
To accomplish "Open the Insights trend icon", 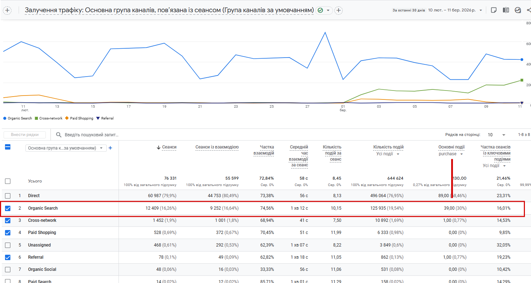I will click(x=518, y=10).
